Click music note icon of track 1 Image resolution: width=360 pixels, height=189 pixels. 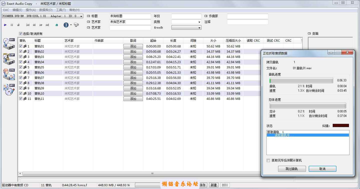[25, 46]
